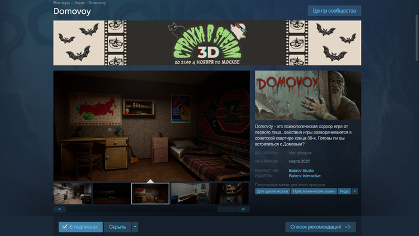
Task: Go to Все игры breadcrumb
Action: click(62, 2)
